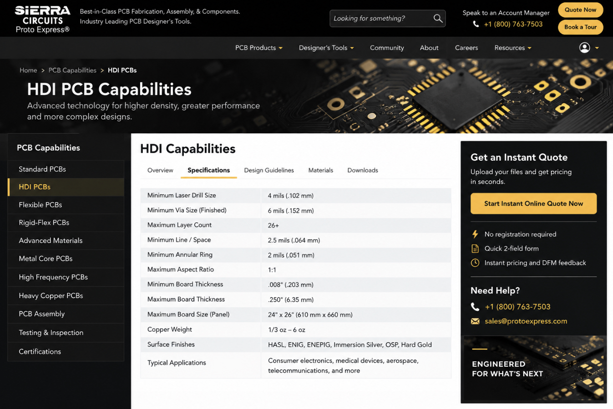Click the Book a Tour button
Viewport: 613px width, 409px height.
pyautogui.click(x=580, y=27)
